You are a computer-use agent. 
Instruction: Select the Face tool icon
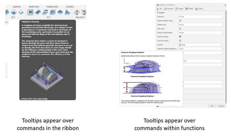coord(21,12)
